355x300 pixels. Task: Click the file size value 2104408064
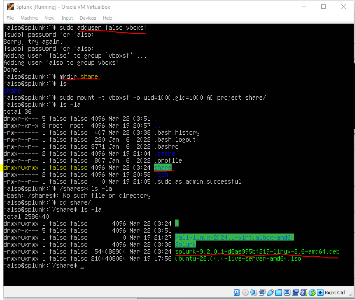pos(109,258)
